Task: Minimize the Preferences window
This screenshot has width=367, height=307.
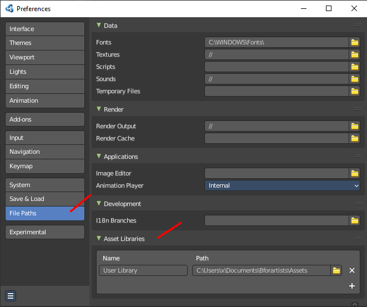Action: pyautogui.click(x=304, y=9)
